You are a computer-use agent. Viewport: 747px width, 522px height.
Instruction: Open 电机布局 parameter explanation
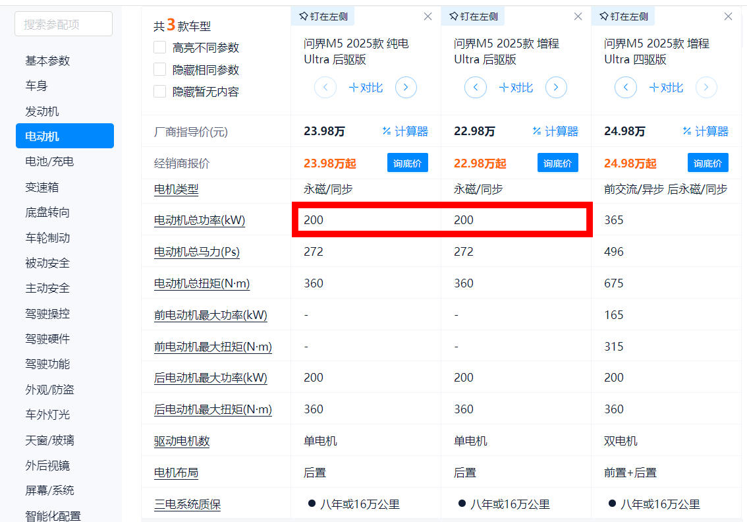coord(177,473)
